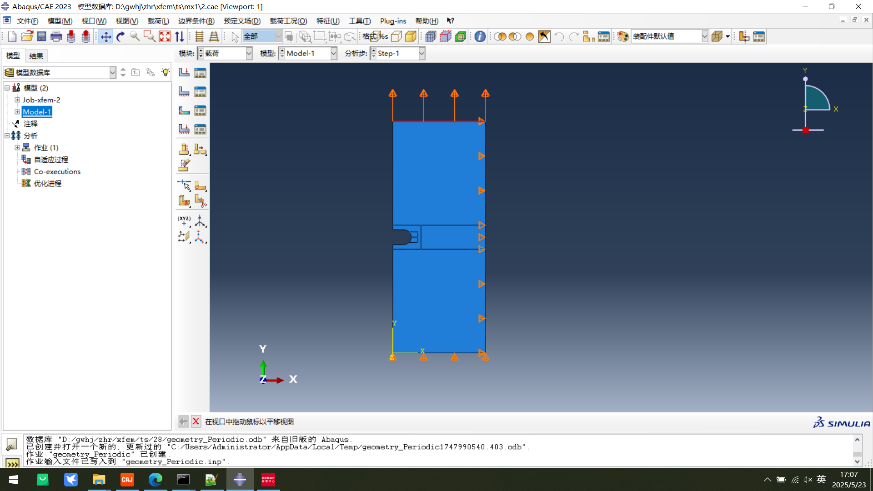Click the Auto-Fit View icon
Image resolution: width=873 pixels, height=491 pixels.
pyautogui.click(x=165, y=37)
